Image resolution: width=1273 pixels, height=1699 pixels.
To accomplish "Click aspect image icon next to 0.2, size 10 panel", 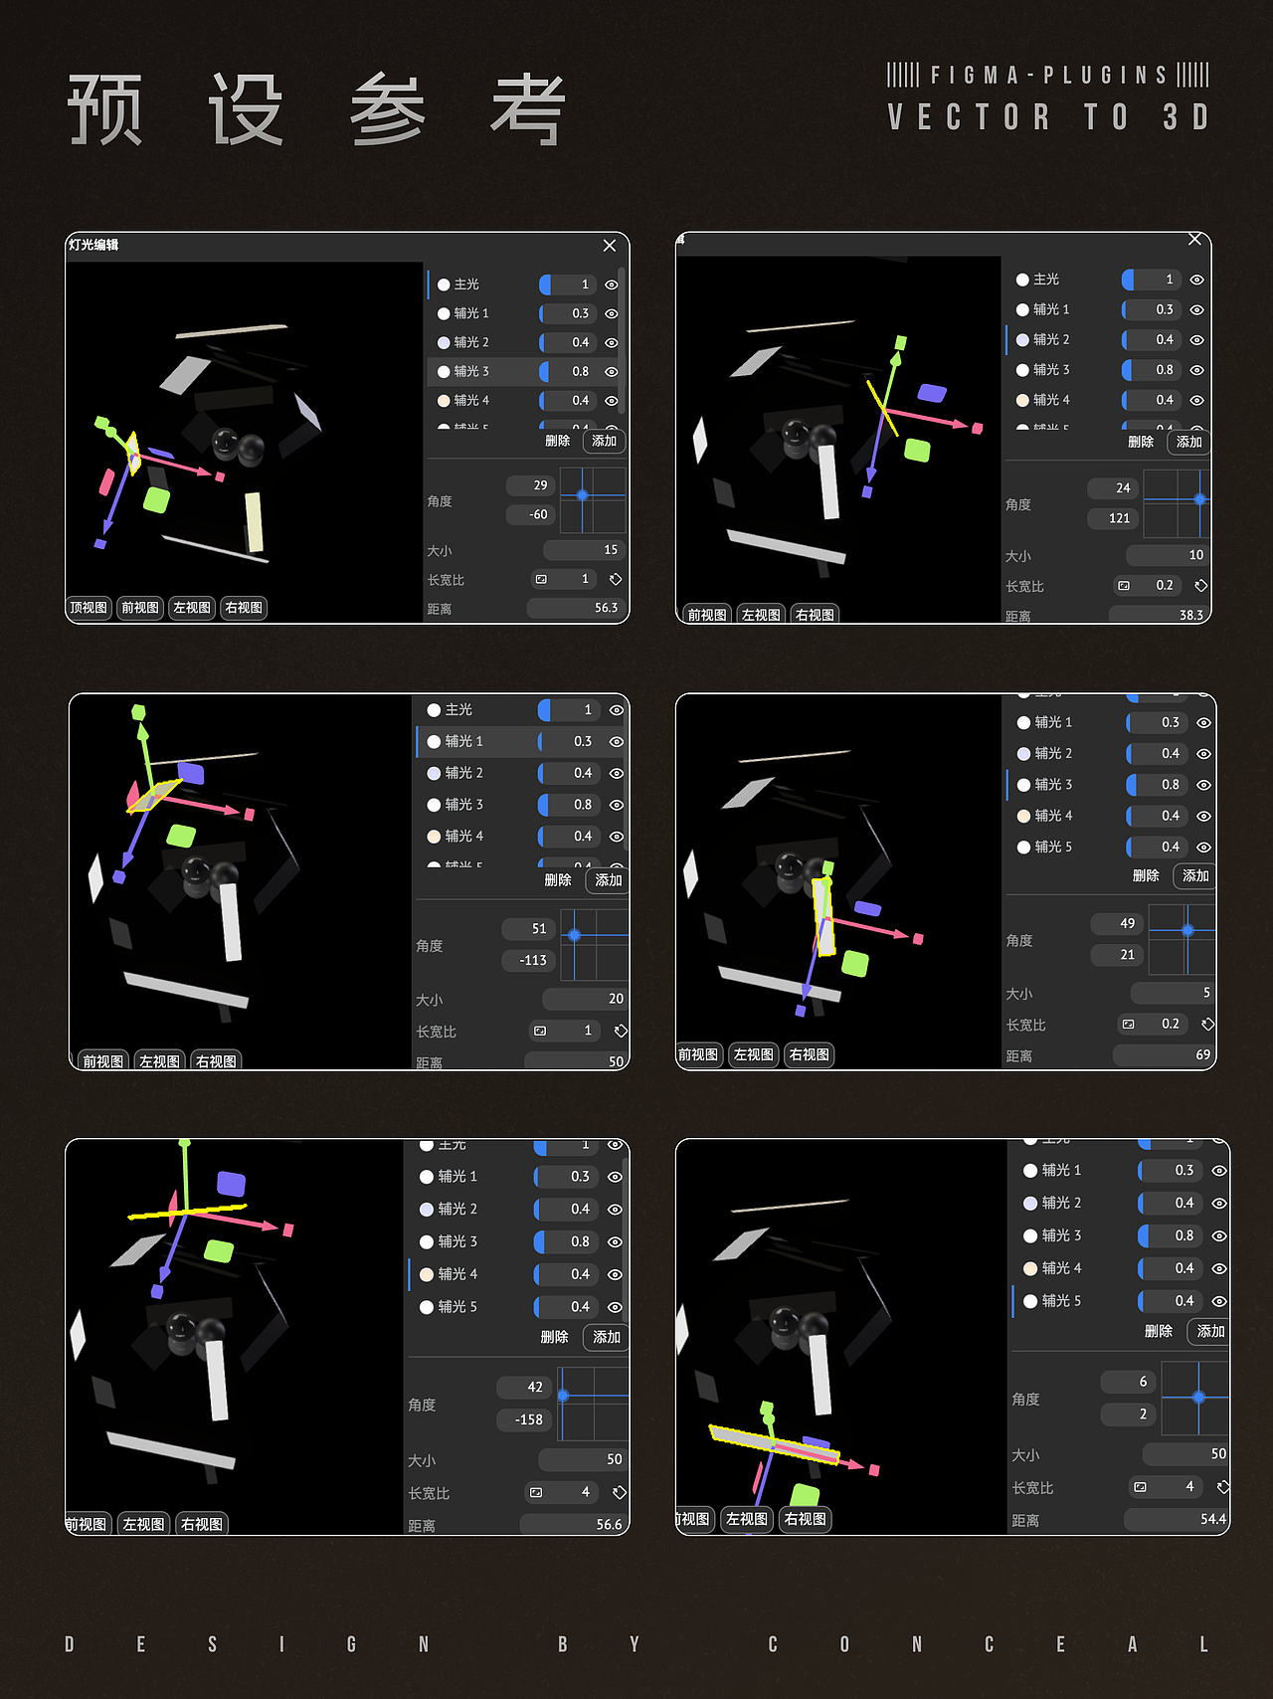I will 1124,586.
